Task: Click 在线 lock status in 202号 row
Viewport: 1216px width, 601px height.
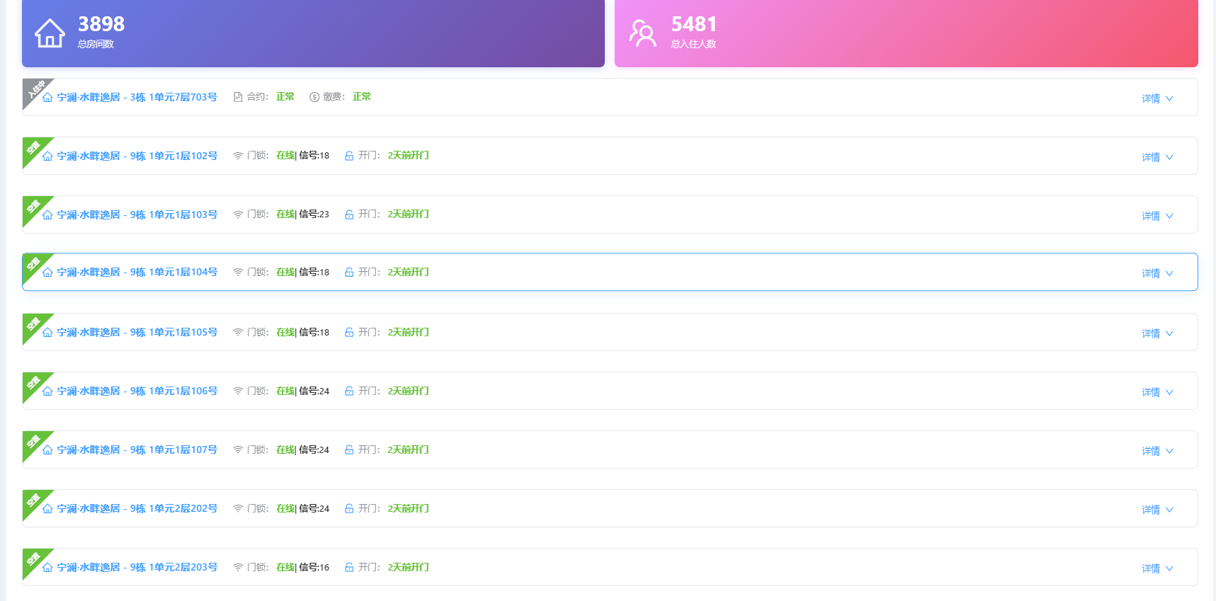Action: point(285,508)
